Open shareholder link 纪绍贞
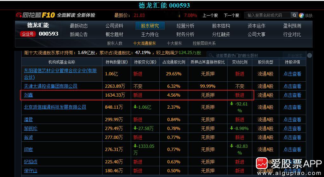The width and height of the screenshot is (324, 177). point(30,162)
